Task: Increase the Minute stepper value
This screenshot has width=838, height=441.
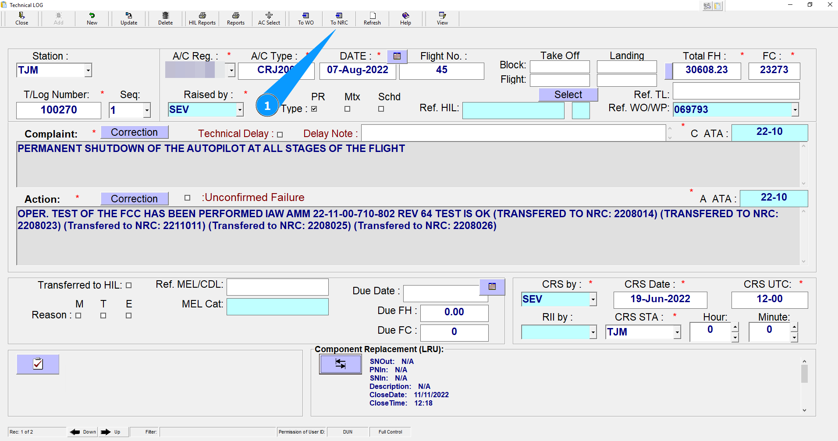Action: coord(794,327)
